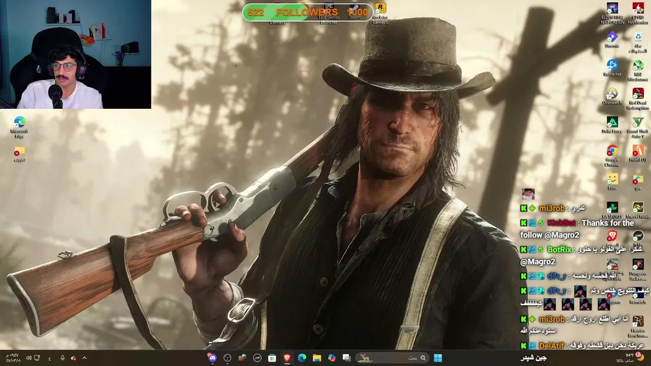651x366 pixels.
Task: Expand the hidden system tray icons chevron
Action: pyautogui.click(x=84, y=358)
